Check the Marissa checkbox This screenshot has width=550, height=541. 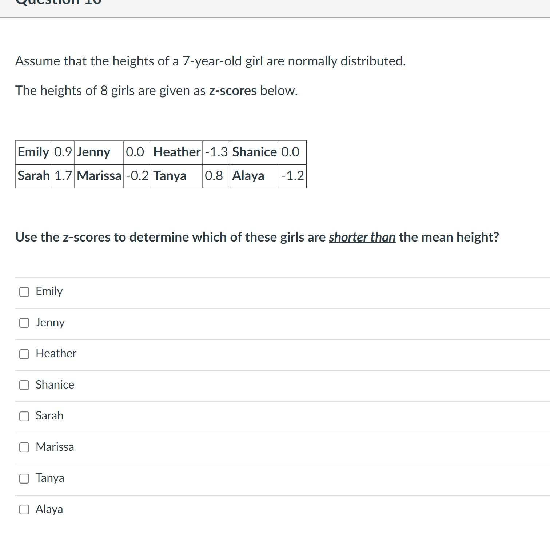coord(24,447)
